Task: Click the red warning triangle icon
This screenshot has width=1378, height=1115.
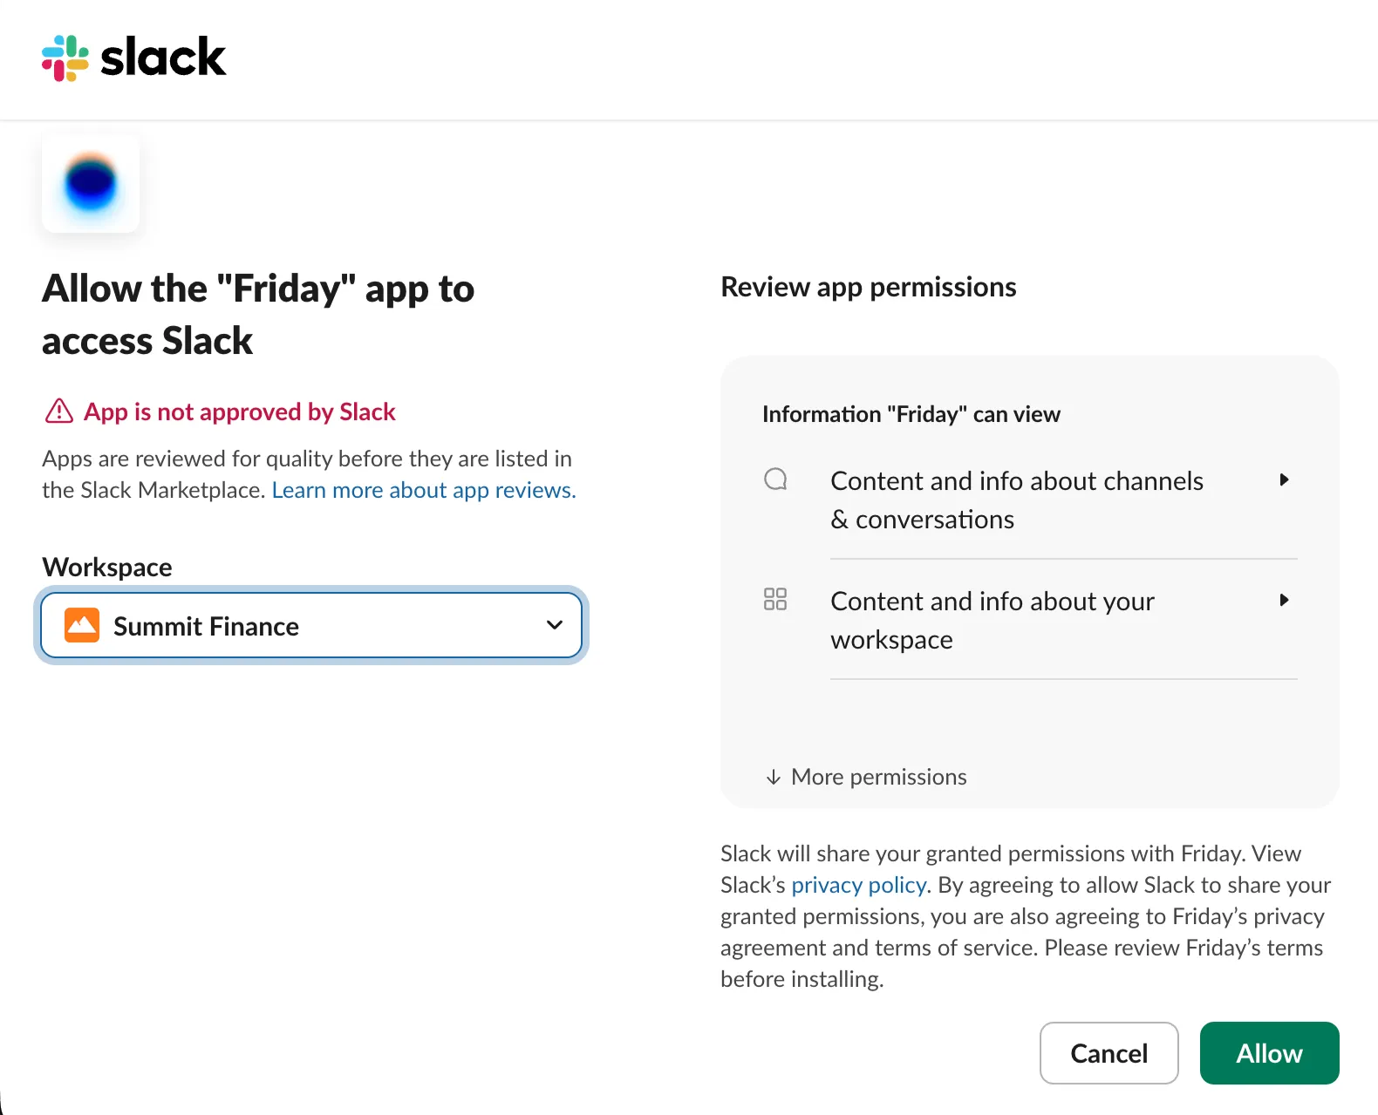Action: 58,411
